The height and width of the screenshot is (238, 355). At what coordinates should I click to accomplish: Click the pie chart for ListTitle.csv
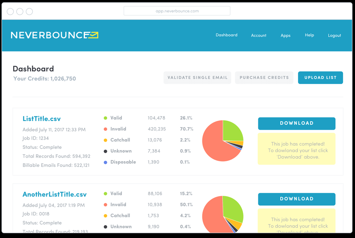[x=223, y=141]
